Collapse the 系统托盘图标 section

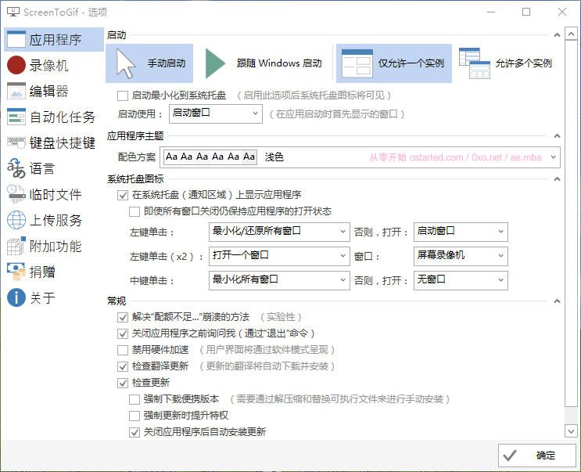point(557,179)
